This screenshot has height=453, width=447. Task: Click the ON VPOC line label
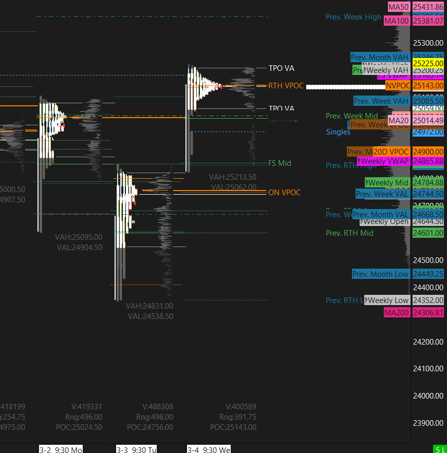(x=284, y=193)
